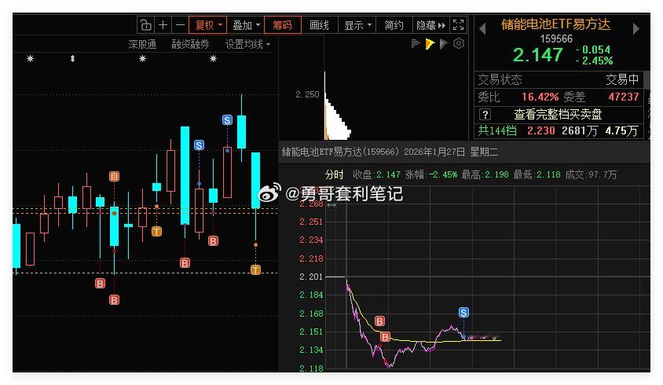
Task: Enter fullscreen with the expand arrows icon
Action: 458,25
